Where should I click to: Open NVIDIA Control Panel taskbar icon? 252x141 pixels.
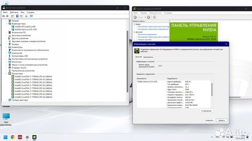tap(34, 137)
